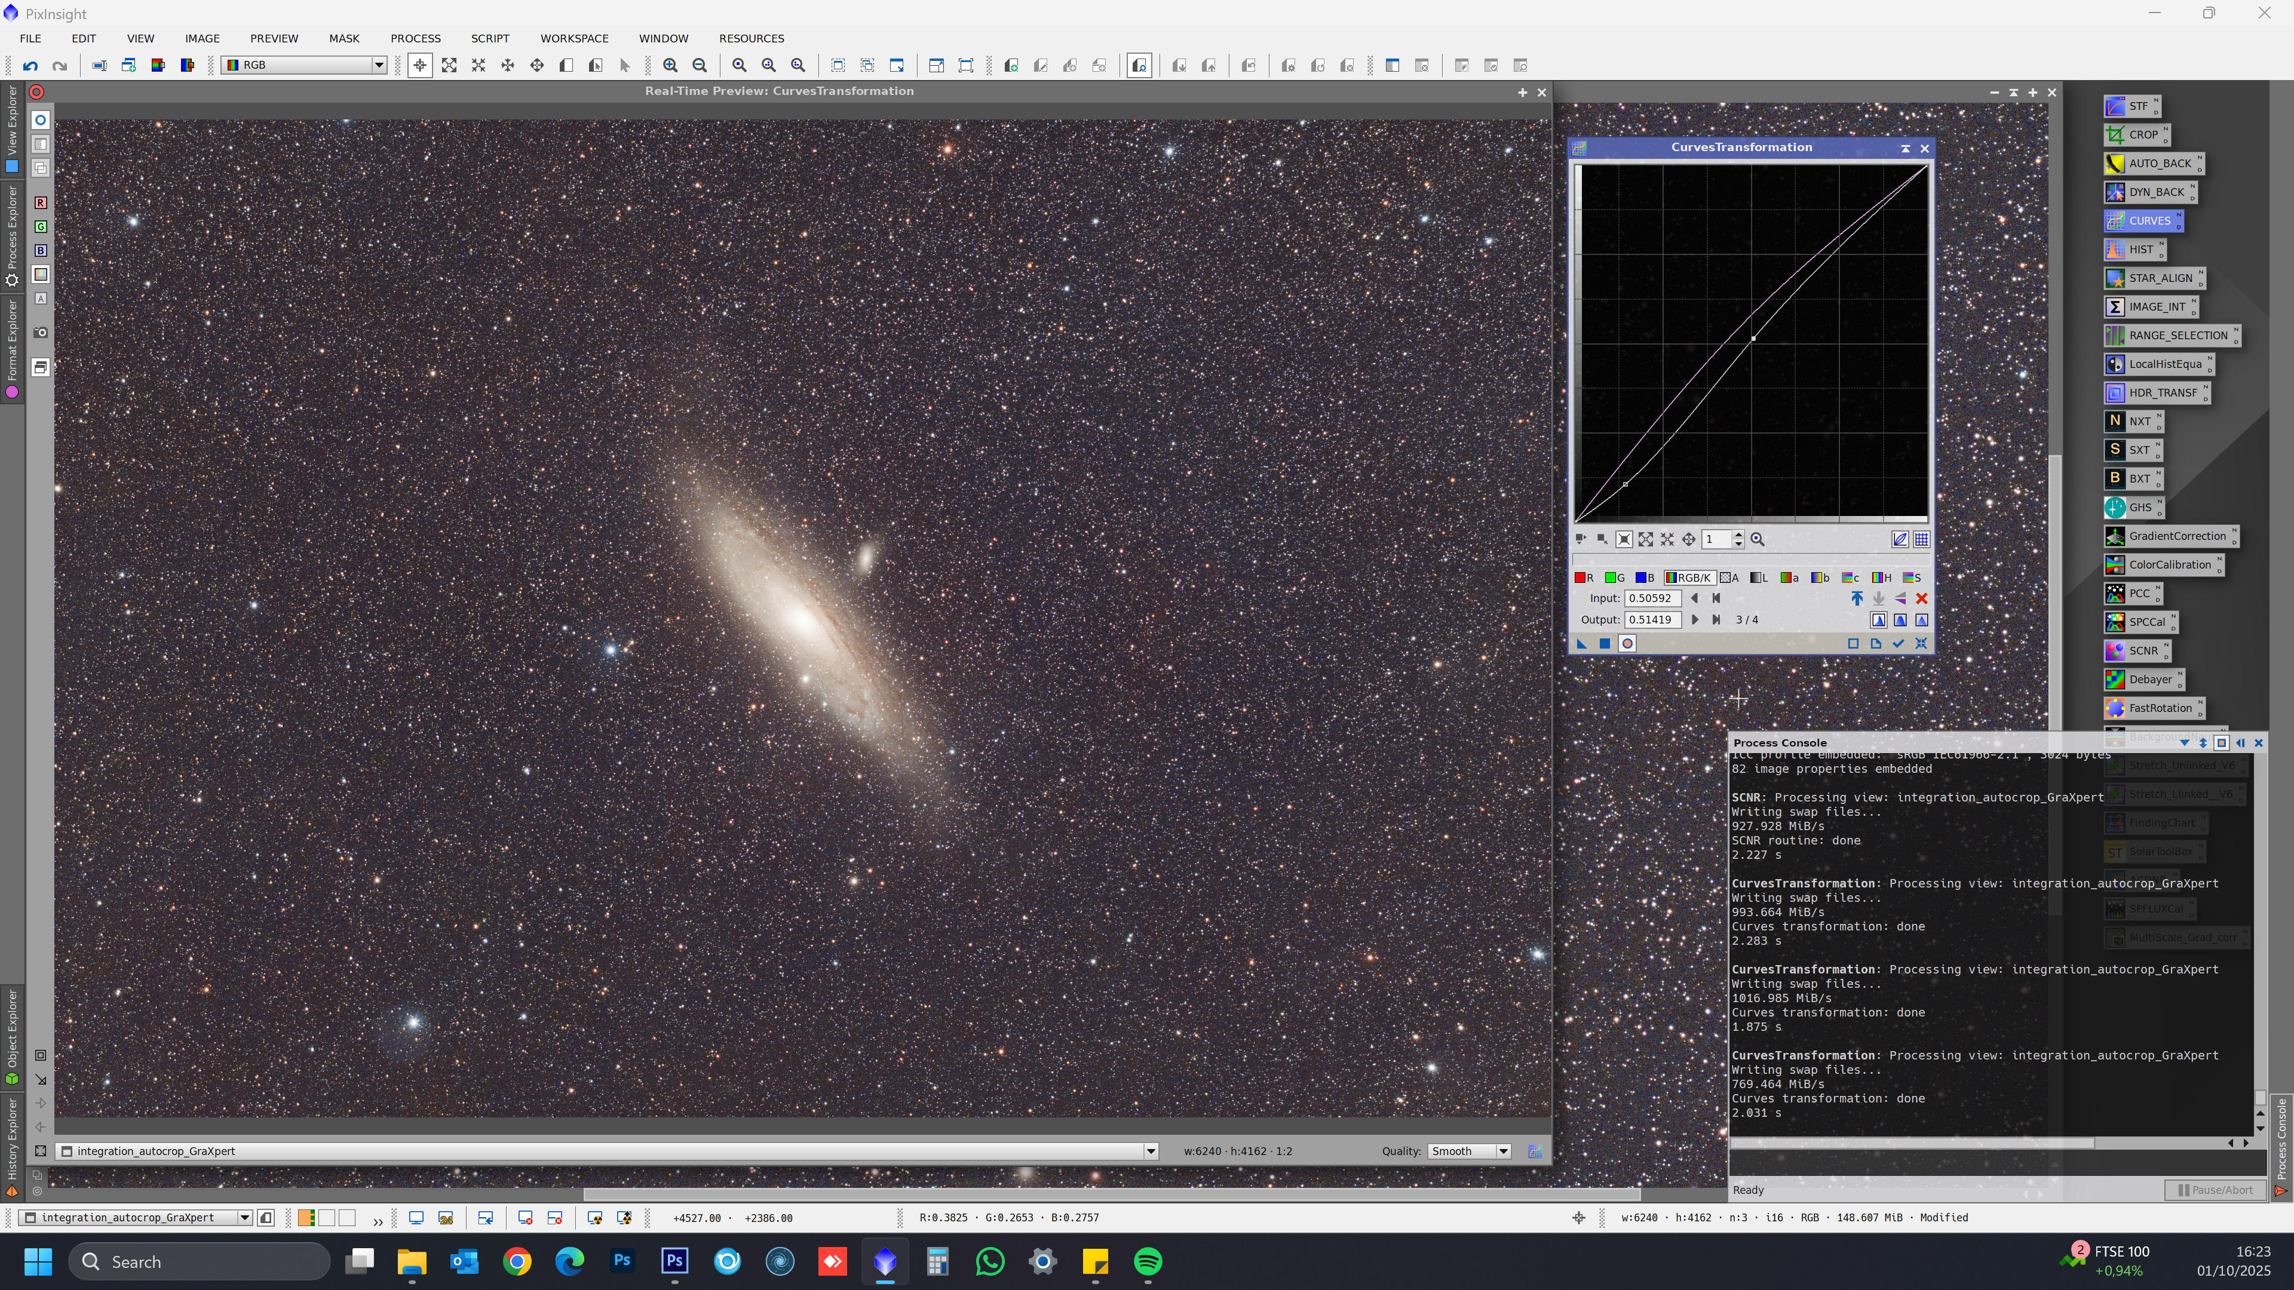The width and height of the screenshot is (2294, 1290).
Task: Open RGB display channel dropdown in toolbar
Action: (379, 65)
